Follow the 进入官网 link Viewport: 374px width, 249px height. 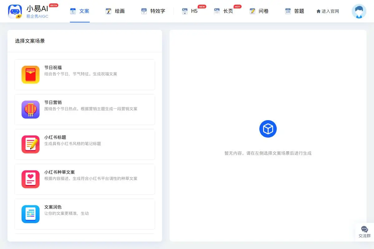click(330, 11)
